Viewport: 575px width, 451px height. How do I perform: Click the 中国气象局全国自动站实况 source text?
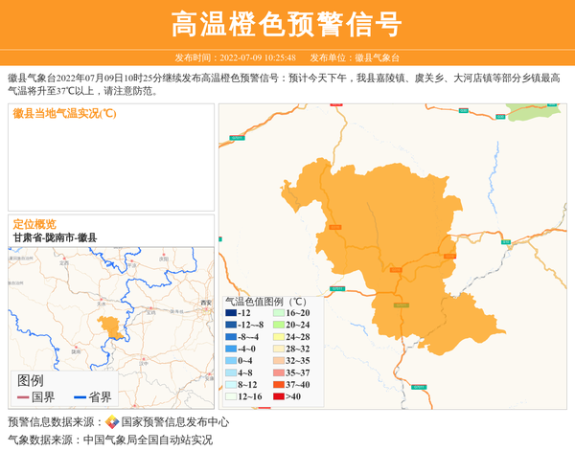point(148,440)
